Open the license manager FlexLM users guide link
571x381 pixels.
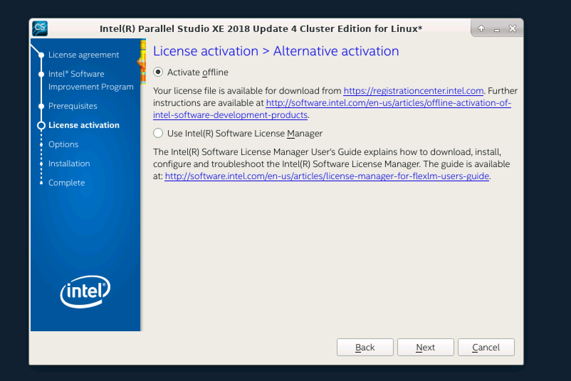tap(327, 176)
